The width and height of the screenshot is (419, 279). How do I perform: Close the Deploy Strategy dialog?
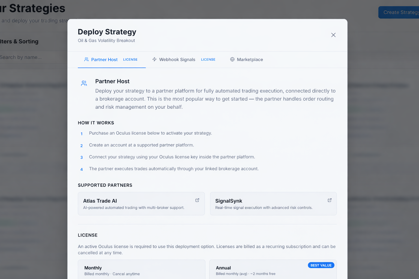coord(333,35)
